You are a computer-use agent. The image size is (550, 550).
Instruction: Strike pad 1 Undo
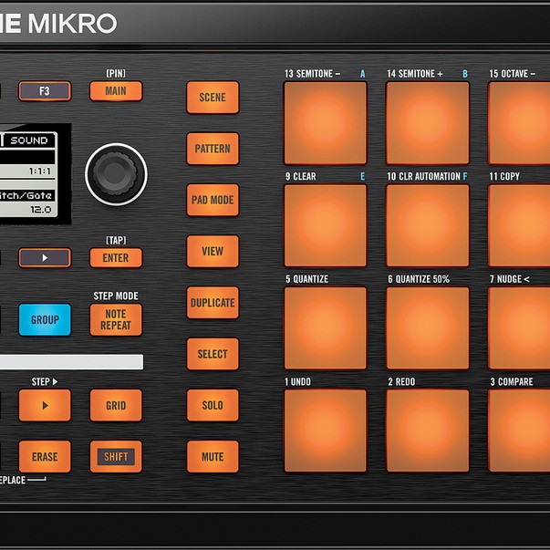(325, 431)
